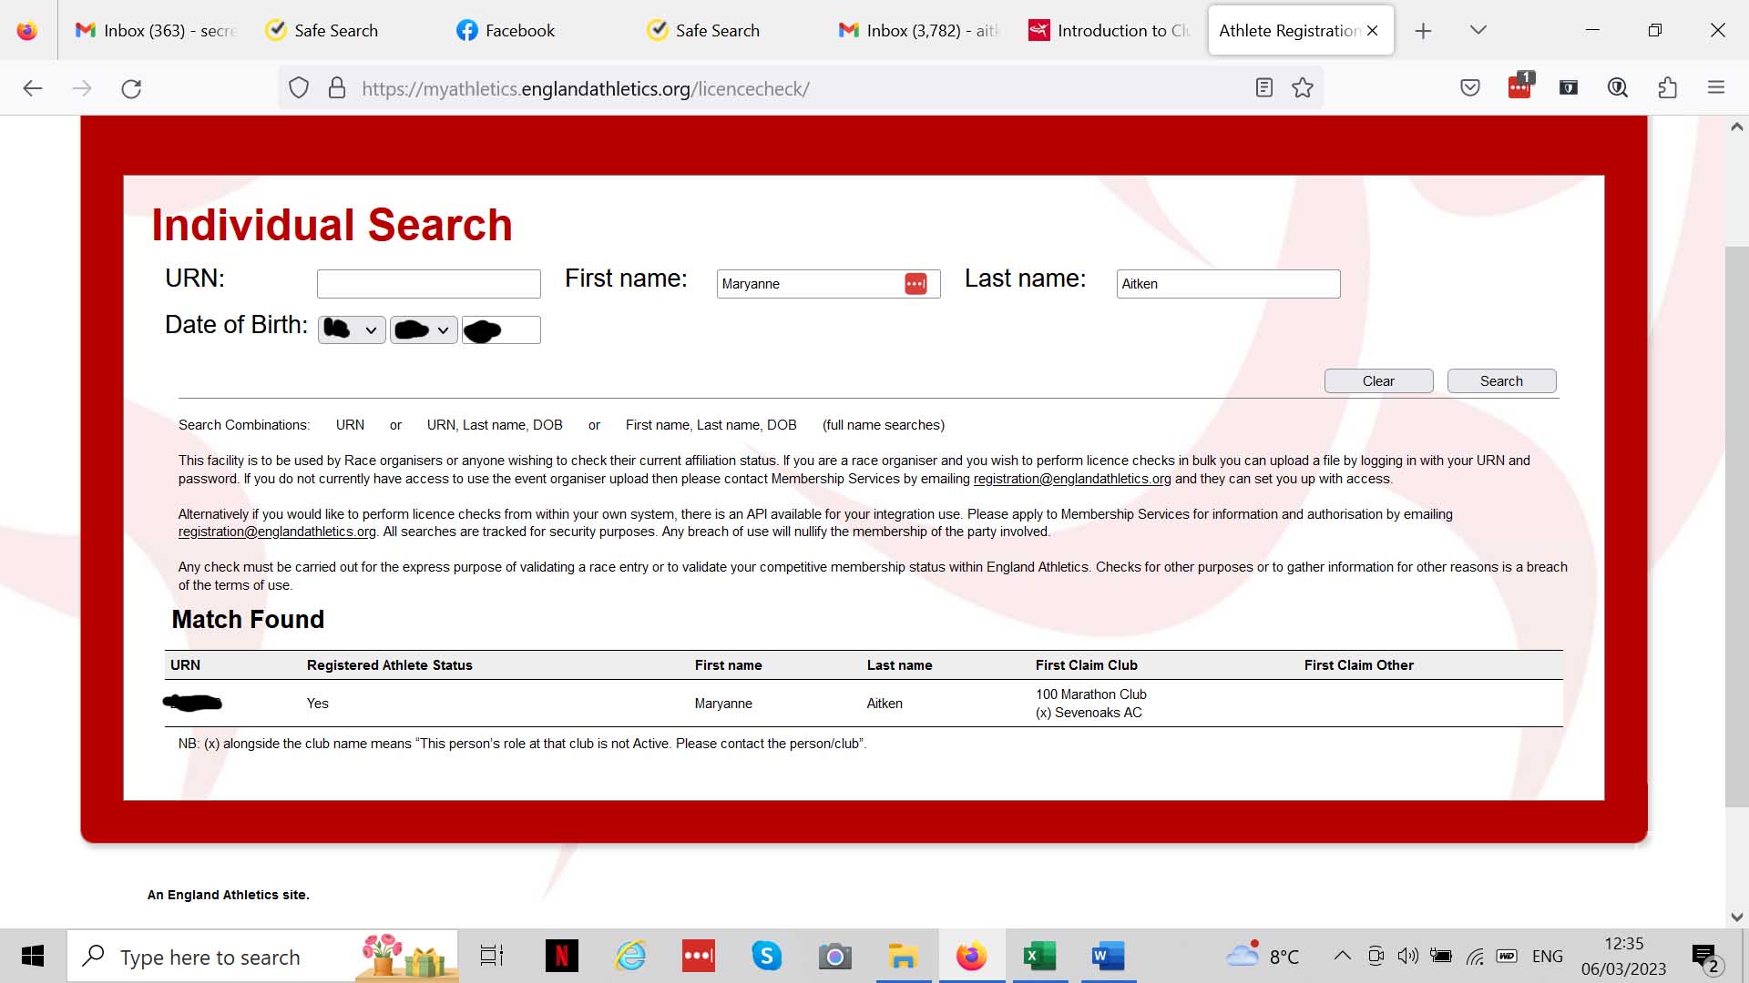1749x983 pixels.
Task: Open Camera app from taskbar
Action: pos(835,957)
